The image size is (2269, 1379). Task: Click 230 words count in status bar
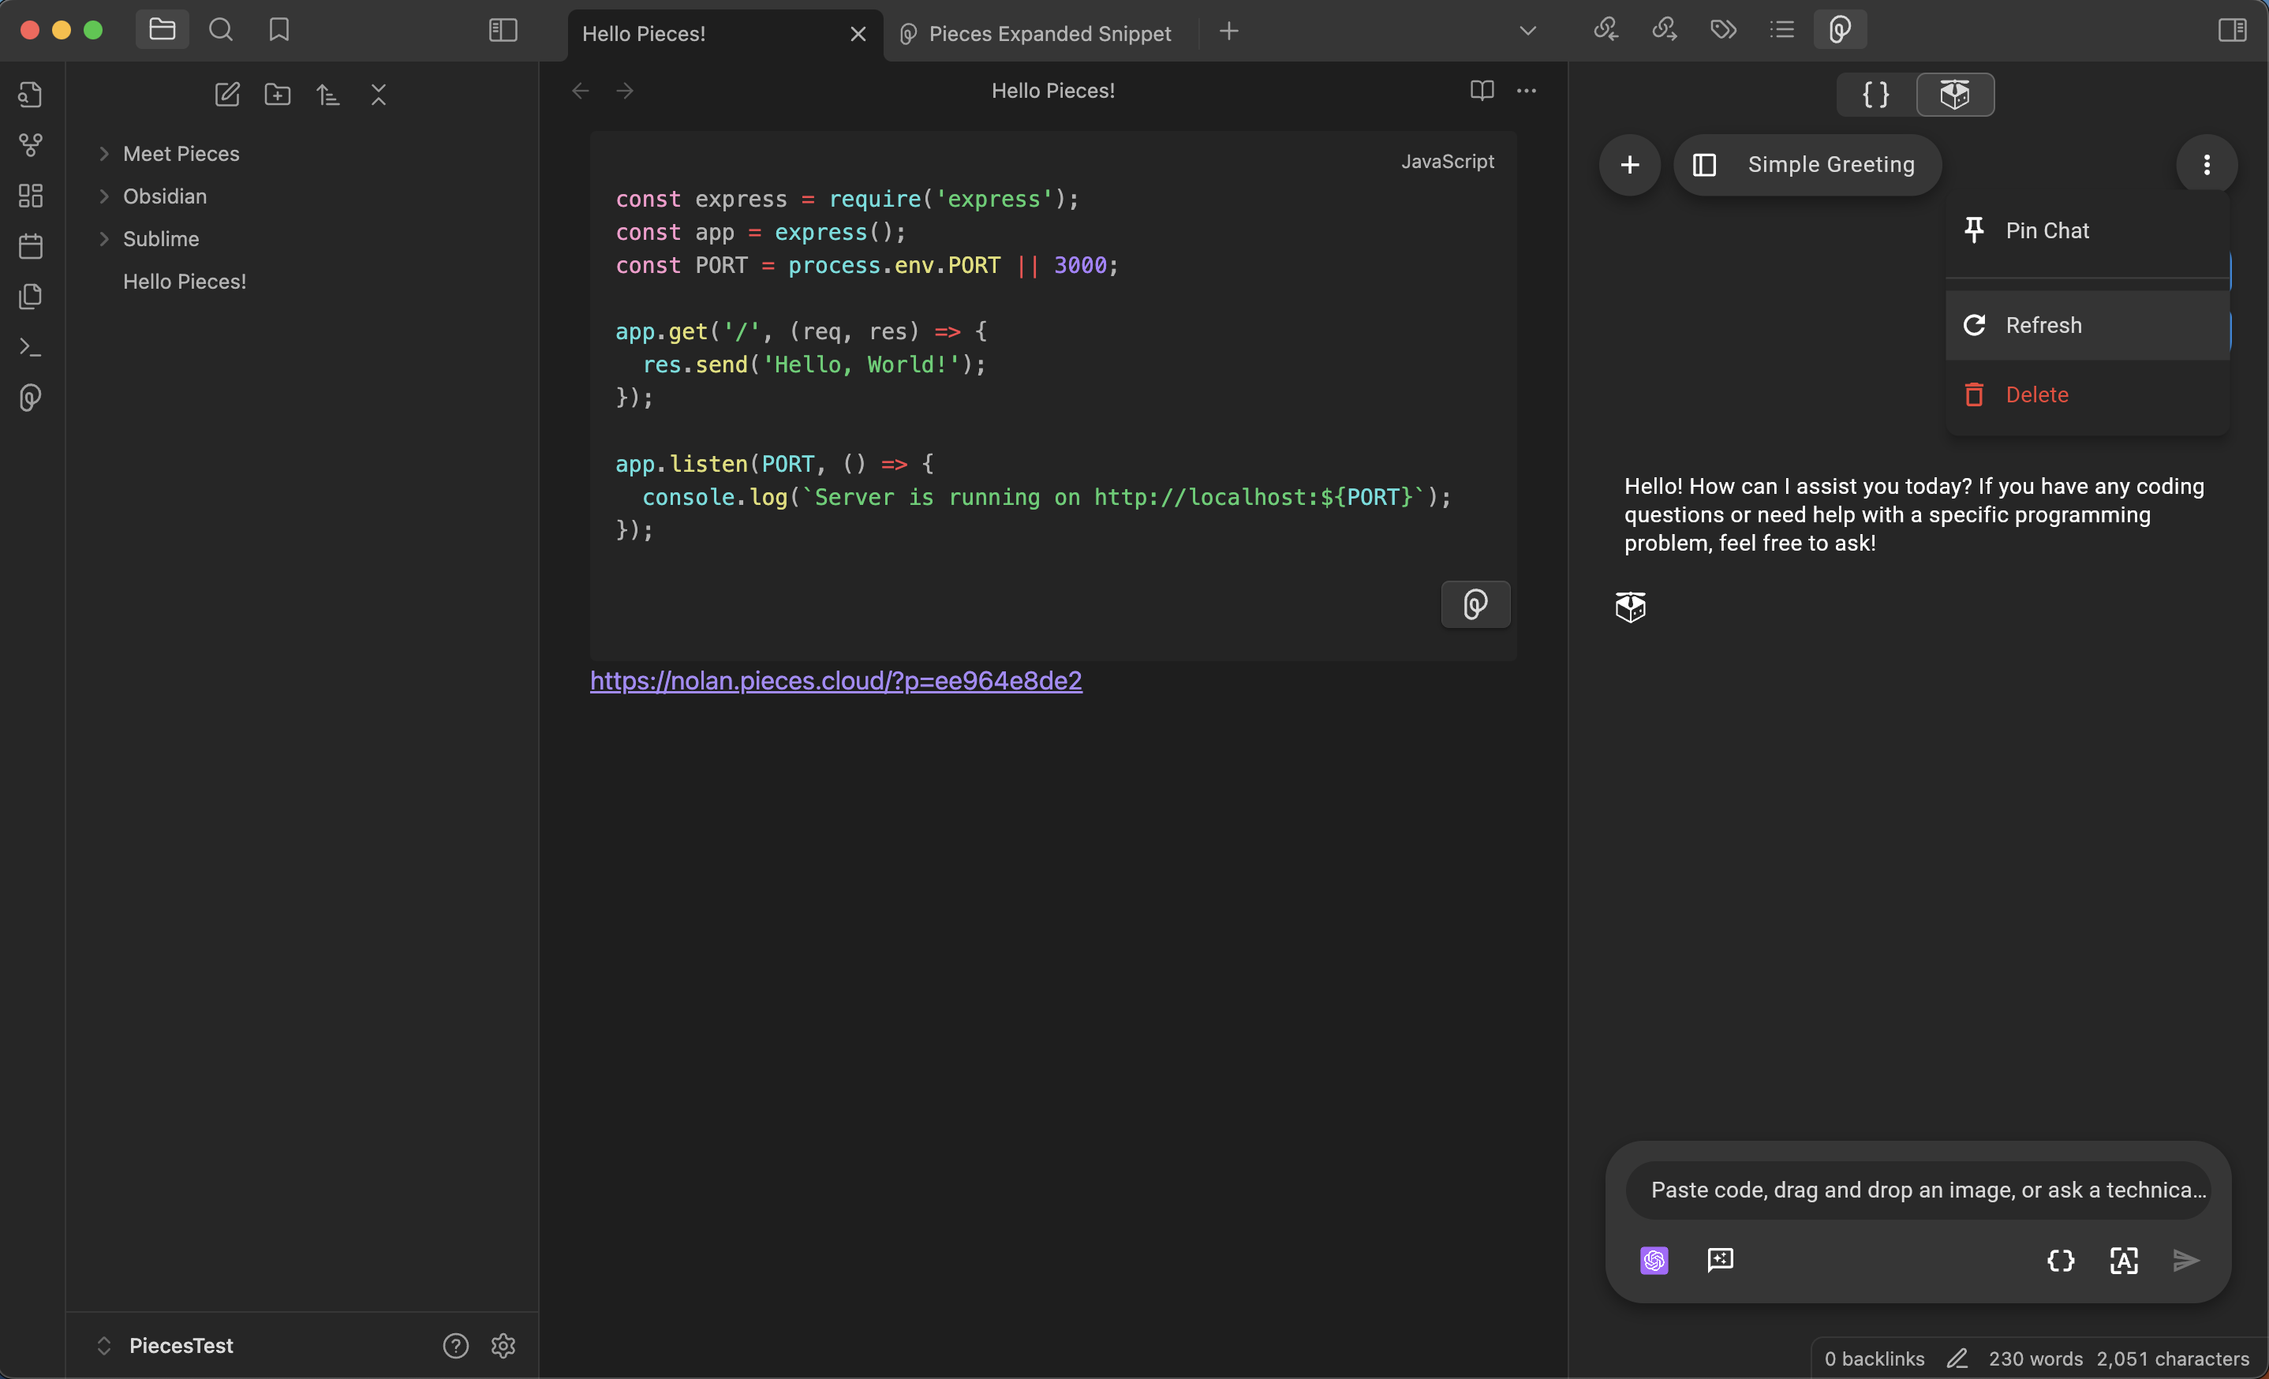pyautogui.click(x=2035, y=1358)
